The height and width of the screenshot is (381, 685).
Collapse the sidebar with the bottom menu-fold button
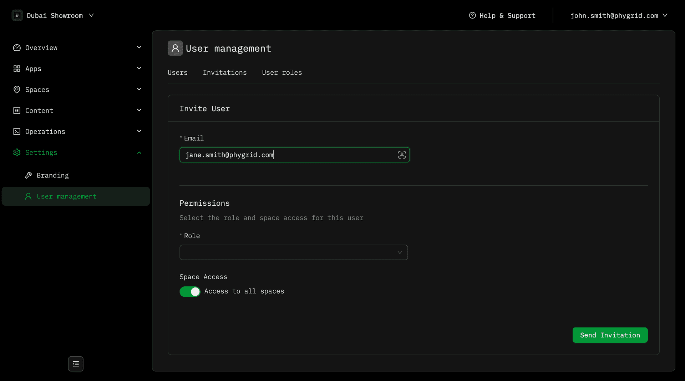(76, 364)
